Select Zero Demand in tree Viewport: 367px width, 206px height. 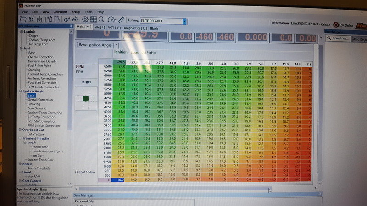coord(37,108)
